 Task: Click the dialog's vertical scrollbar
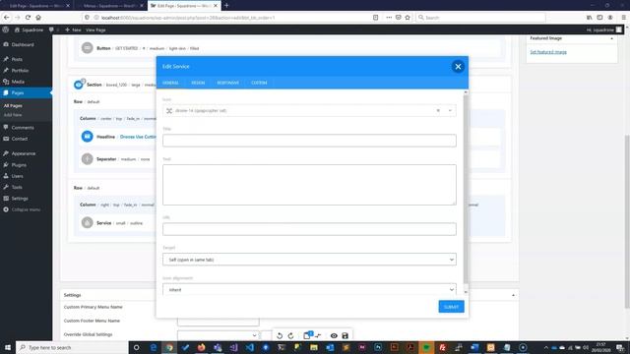point(466,189)
